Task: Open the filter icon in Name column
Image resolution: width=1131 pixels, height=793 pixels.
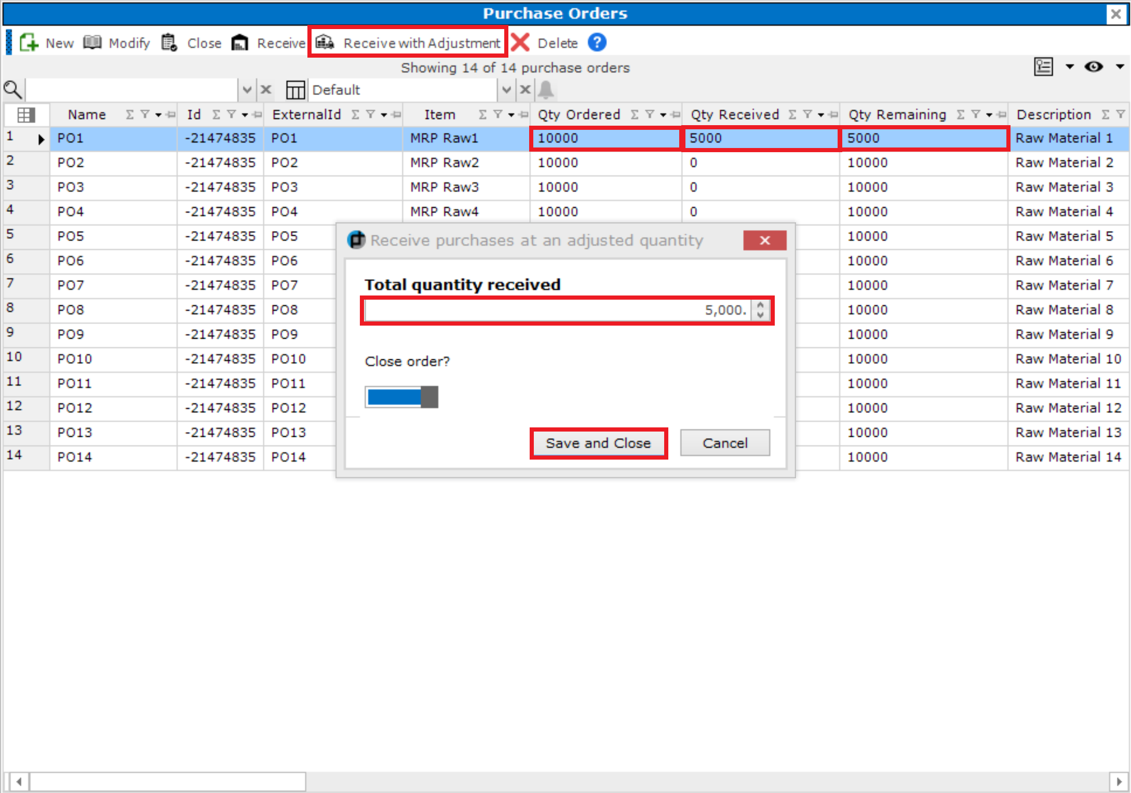Action: coord(145,114)
